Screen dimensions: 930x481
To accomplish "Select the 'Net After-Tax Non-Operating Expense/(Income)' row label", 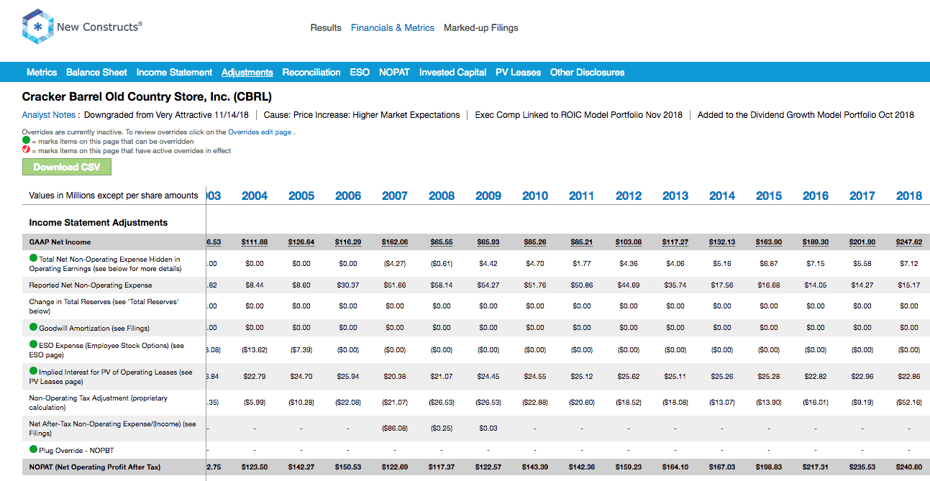I will point(113,429).
